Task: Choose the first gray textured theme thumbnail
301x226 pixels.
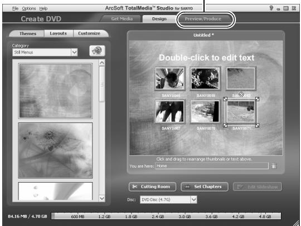Action: (55, 91)
